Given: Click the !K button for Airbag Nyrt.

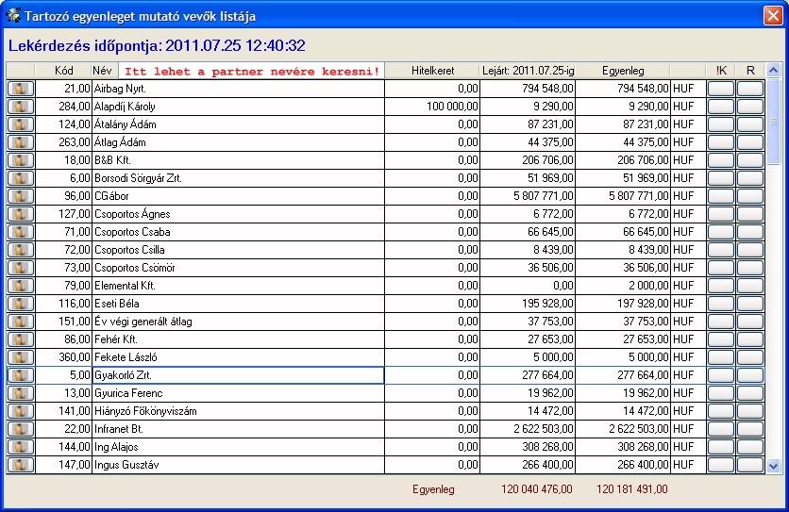Looking at the screenshot, I should pos(720,89).
